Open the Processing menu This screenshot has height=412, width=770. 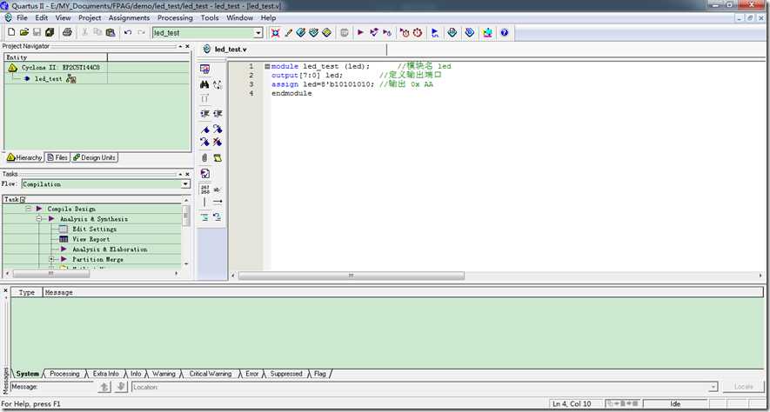[x=175, y=17]
